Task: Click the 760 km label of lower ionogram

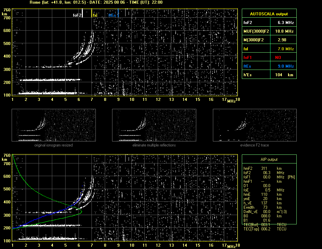Action: click(x=7, y=155)
